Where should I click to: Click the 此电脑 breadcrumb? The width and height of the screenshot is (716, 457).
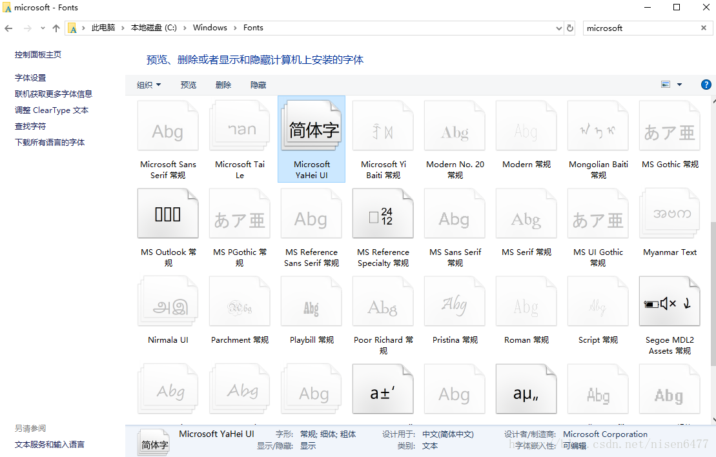click(x=103, y=28)
